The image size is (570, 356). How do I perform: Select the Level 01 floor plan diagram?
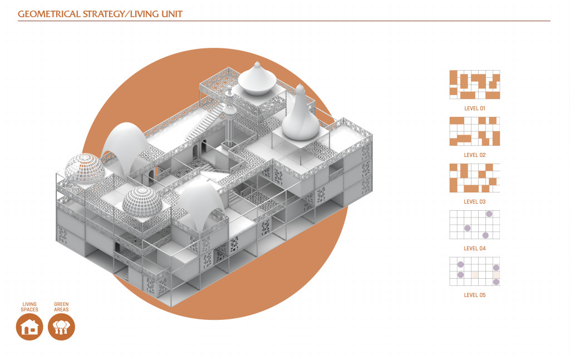click(x=475, y=85)
